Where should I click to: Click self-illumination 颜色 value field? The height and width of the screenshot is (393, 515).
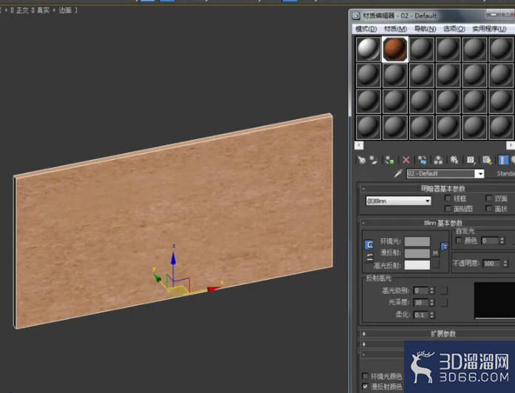click(490, 241)
